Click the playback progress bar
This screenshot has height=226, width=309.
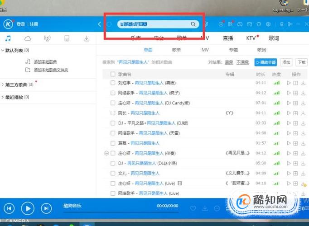[121, 212]
